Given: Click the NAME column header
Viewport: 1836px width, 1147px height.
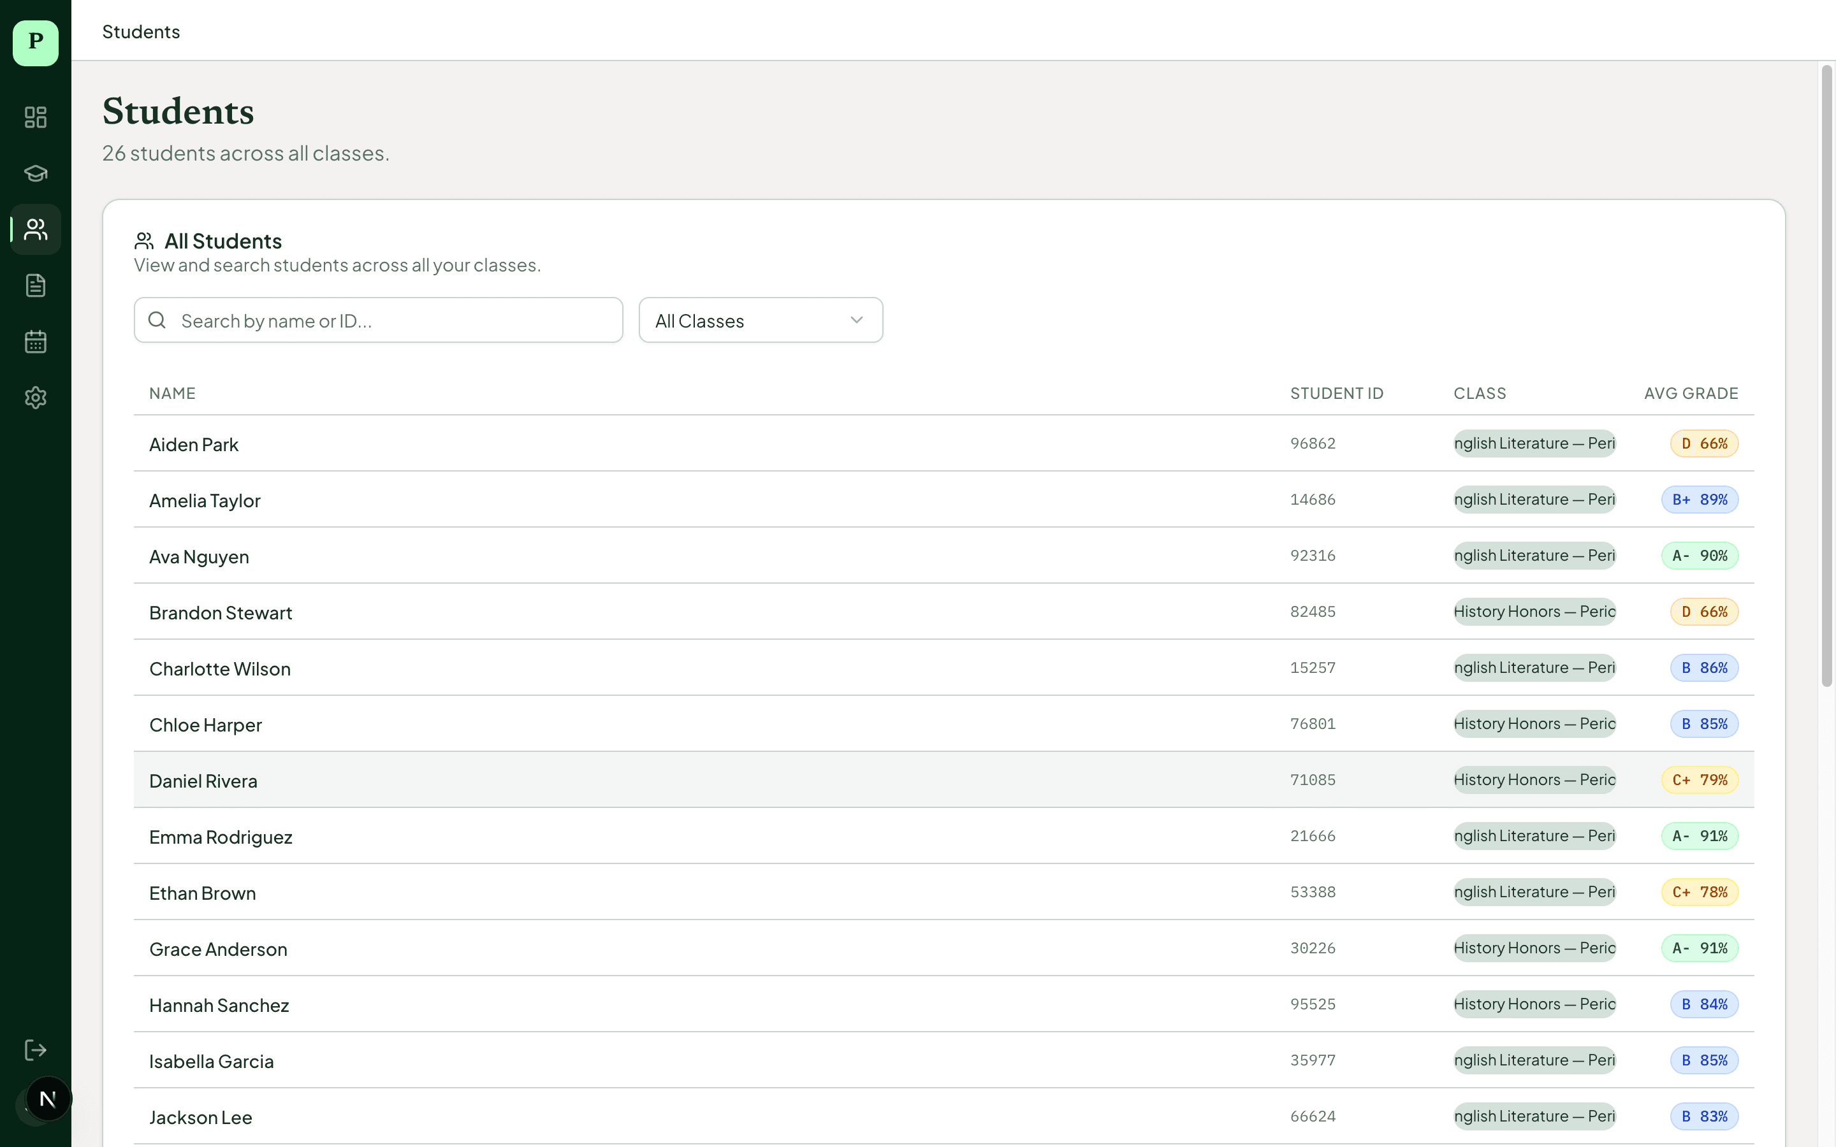Looking at the screenshot, I should 172,393.
